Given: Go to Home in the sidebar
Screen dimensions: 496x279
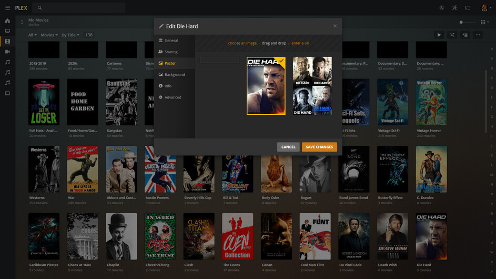Looking at the screenshot, I should click(7, 21).
